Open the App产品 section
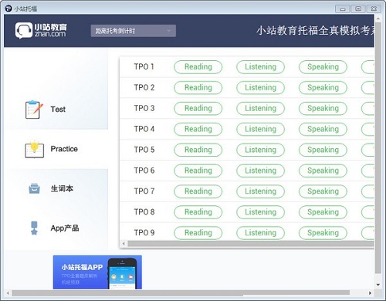Screen dimensions: 386x301 pyautogui.click(x=65, y=228)
